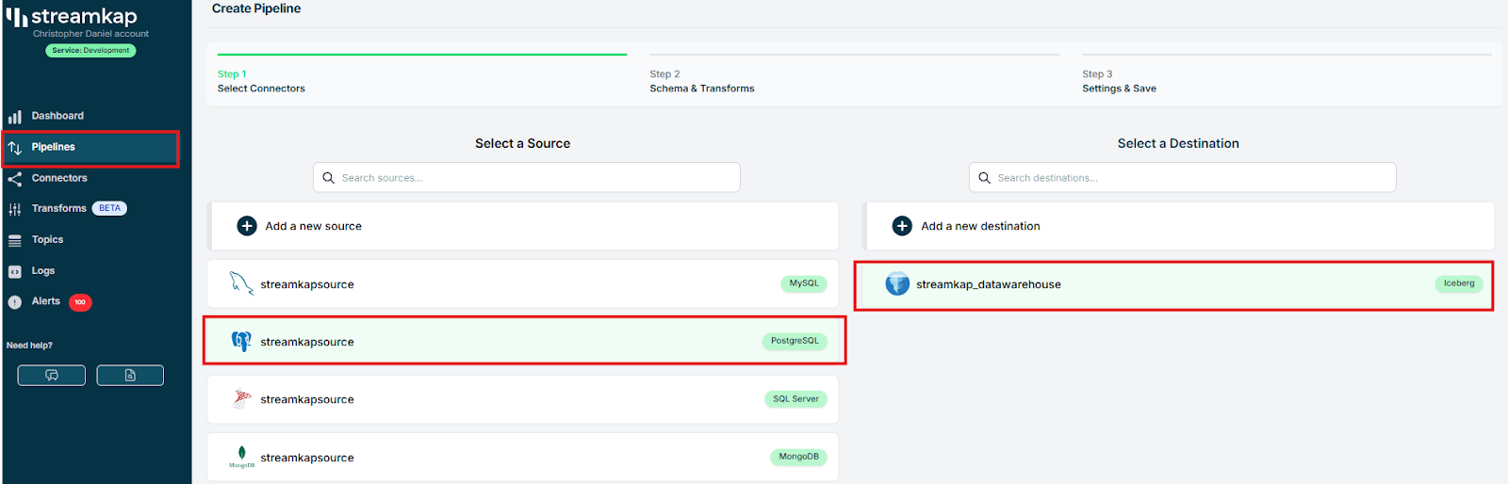
Task: Click the MySQL tag
Action: point(804,283)
